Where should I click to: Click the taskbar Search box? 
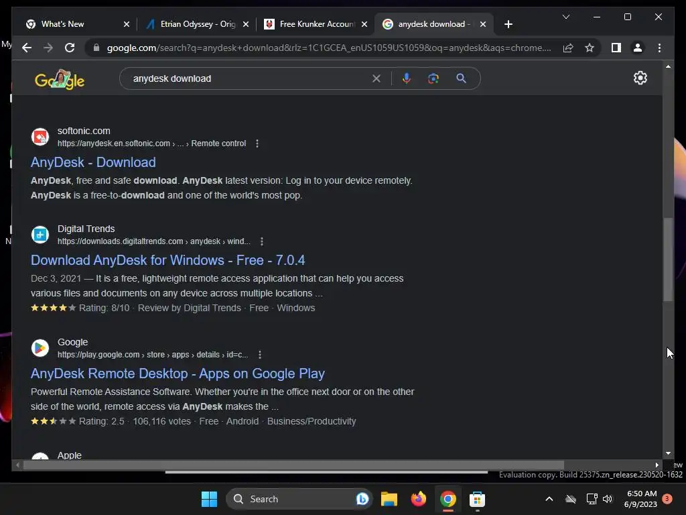click(298, 499)
